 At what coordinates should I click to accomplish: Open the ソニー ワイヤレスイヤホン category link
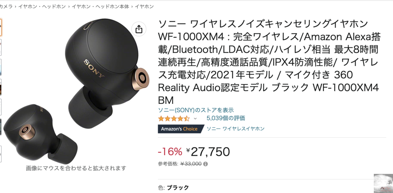[235, 129]
